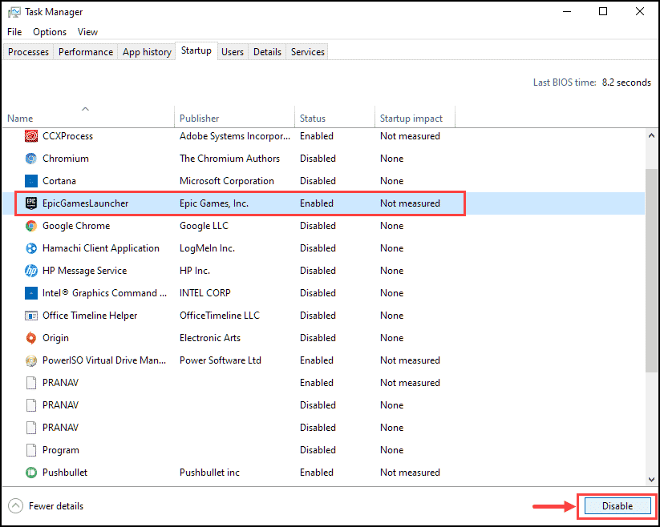Image resolution: width=660 pixels, height=527 pixels.
Task: Click the Hamachi Client Application icon
Action: [x=31, y=248]
